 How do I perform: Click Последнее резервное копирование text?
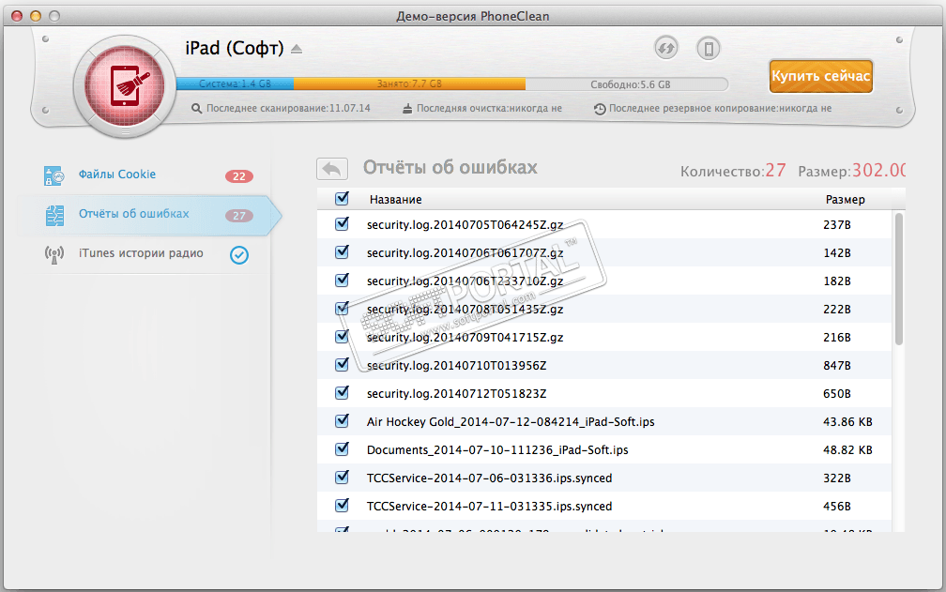721,109
